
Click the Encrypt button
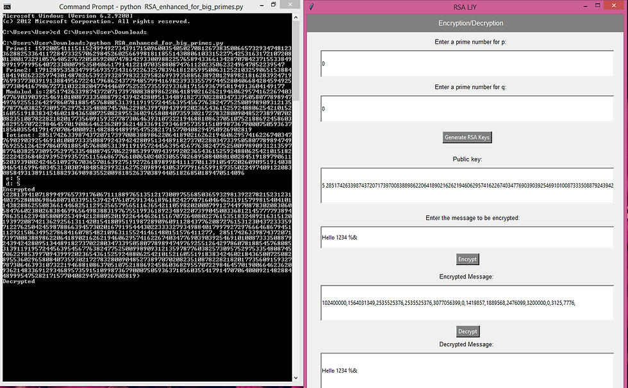(x=467, y=259)
